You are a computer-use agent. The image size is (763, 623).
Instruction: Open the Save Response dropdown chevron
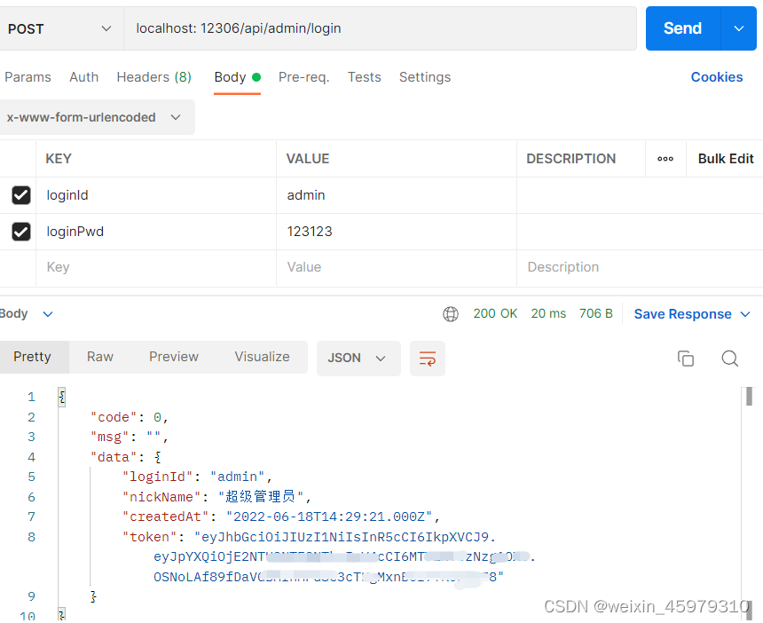pyautogui.click(x=745, y=314)
